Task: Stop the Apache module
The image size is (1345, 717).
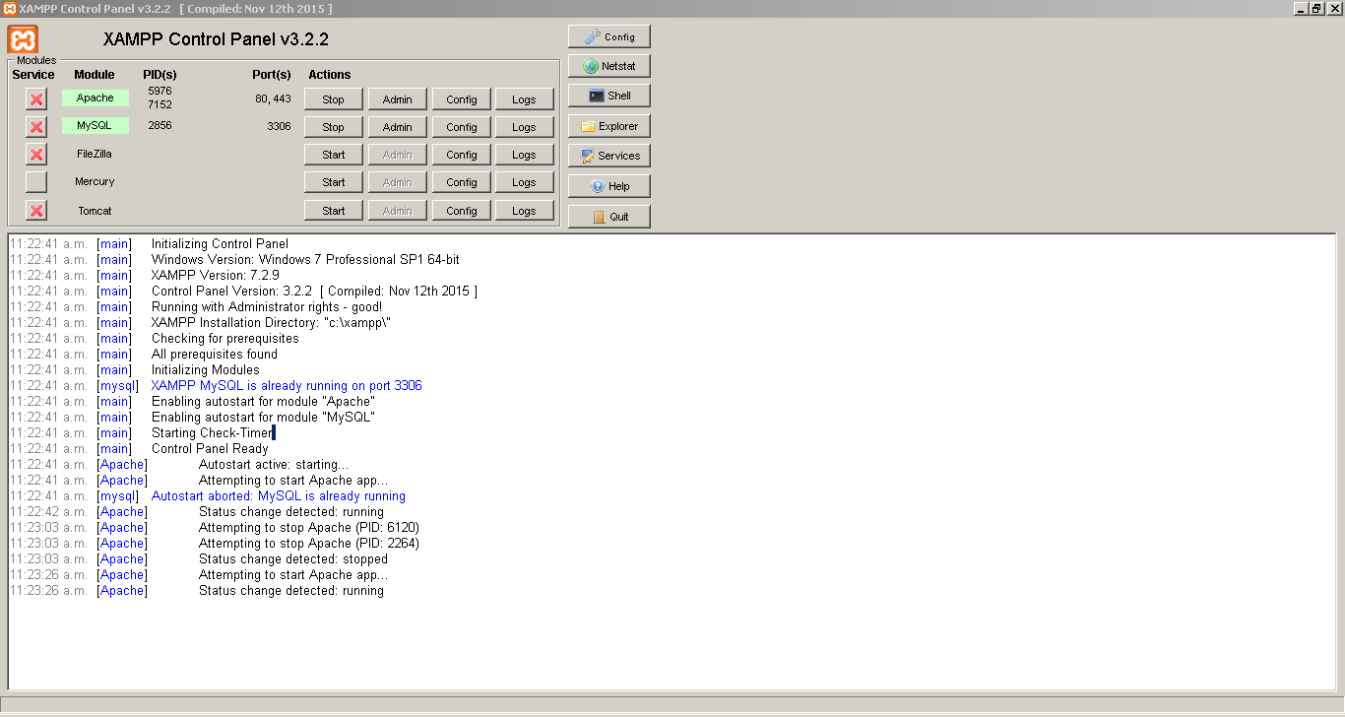Action: 333,99
